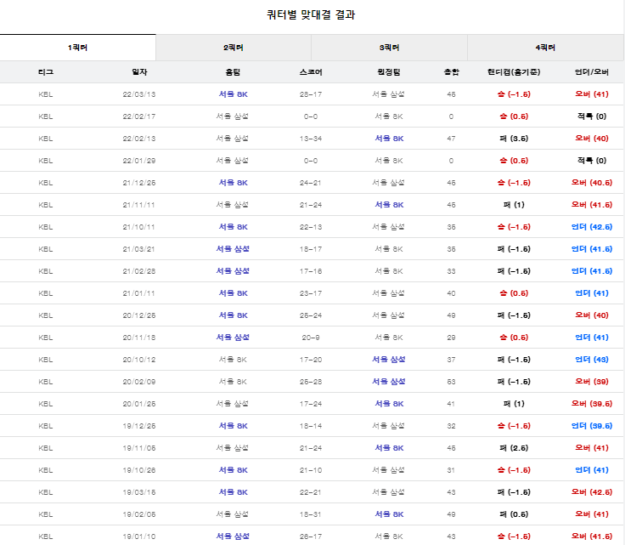Click the date 20/02/09
This screenshot has width=625, height=545.
139,382
